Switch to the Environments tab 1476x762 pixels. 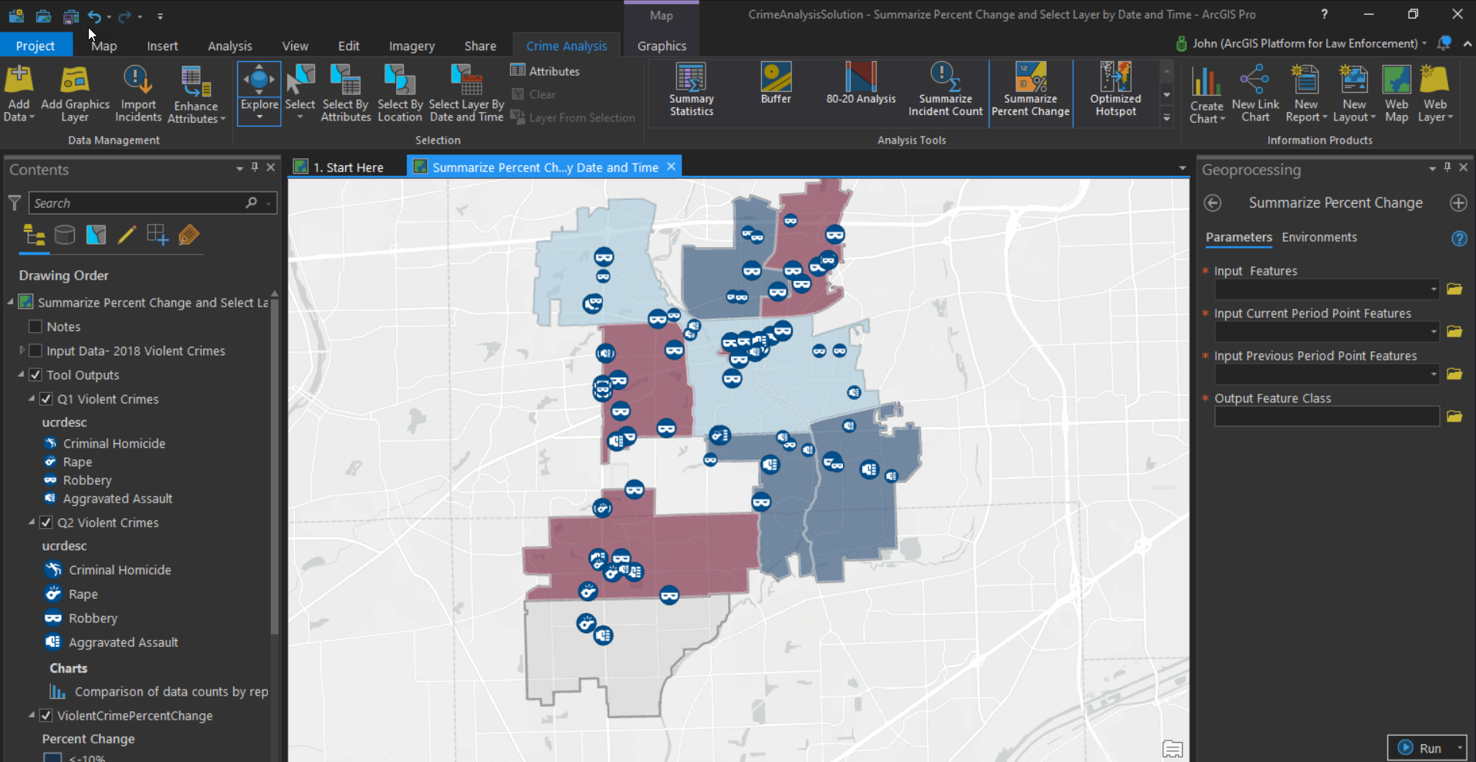click(1319, 237)
